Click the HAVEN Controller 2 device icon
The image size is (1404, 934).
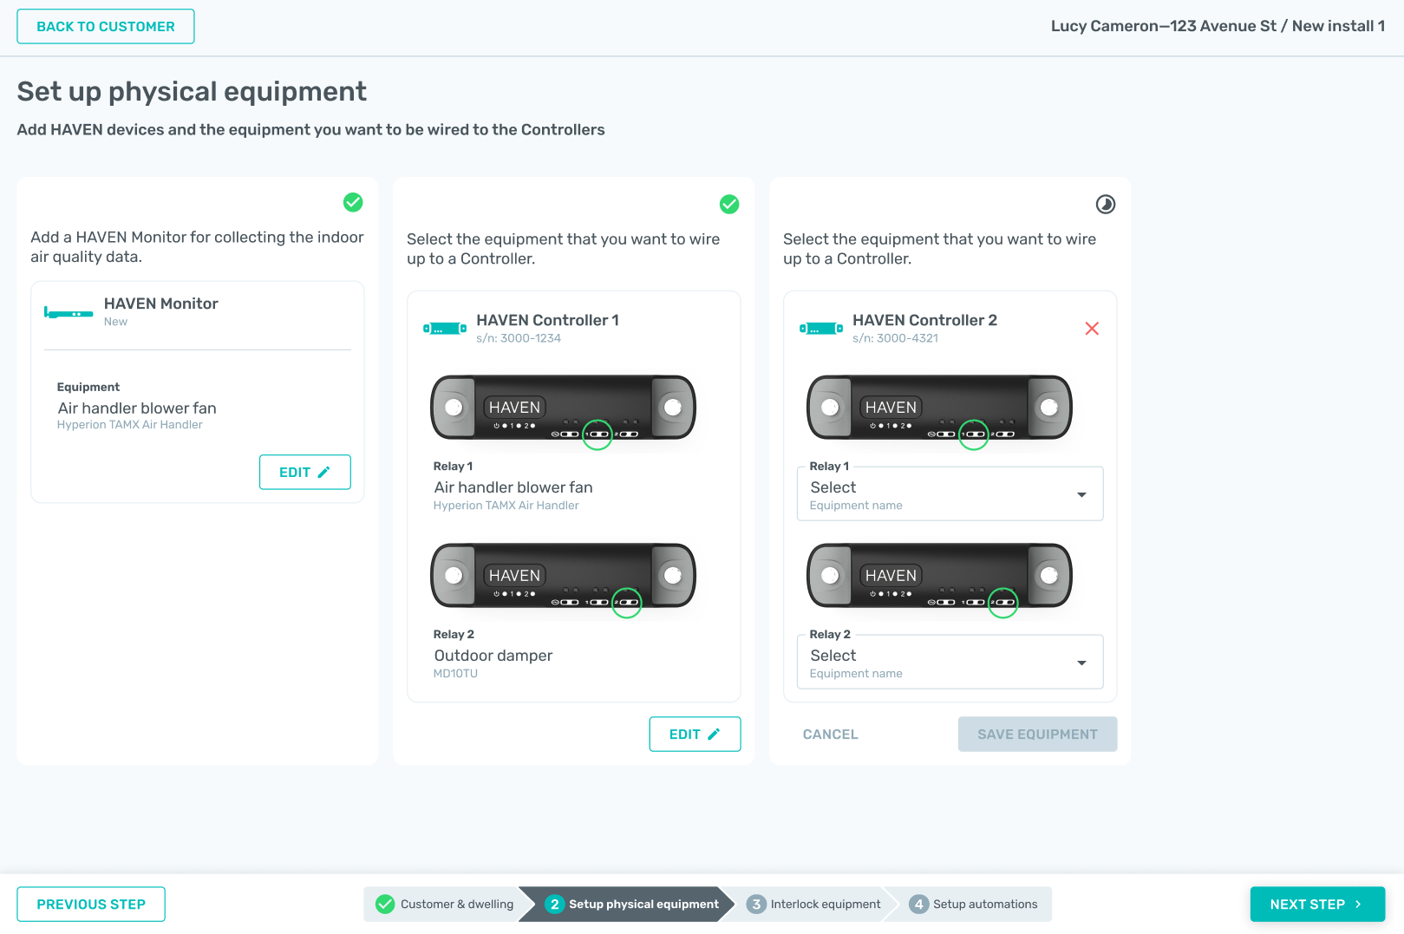pos(821,329)
